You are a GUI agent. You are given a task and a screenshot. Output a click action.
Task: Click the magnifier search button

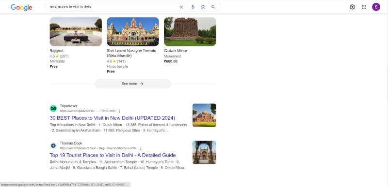[213, 7]
